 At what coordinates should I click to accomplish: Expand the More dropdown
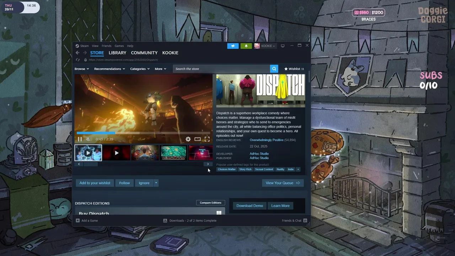[160, 69]
